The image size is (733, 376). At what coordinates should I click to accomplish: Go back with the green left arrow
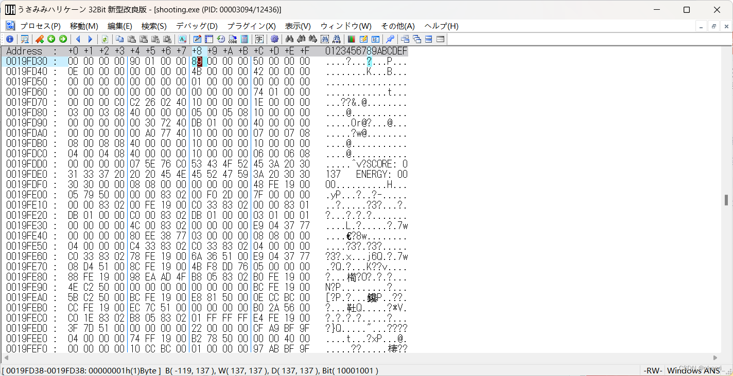point(51,39)
